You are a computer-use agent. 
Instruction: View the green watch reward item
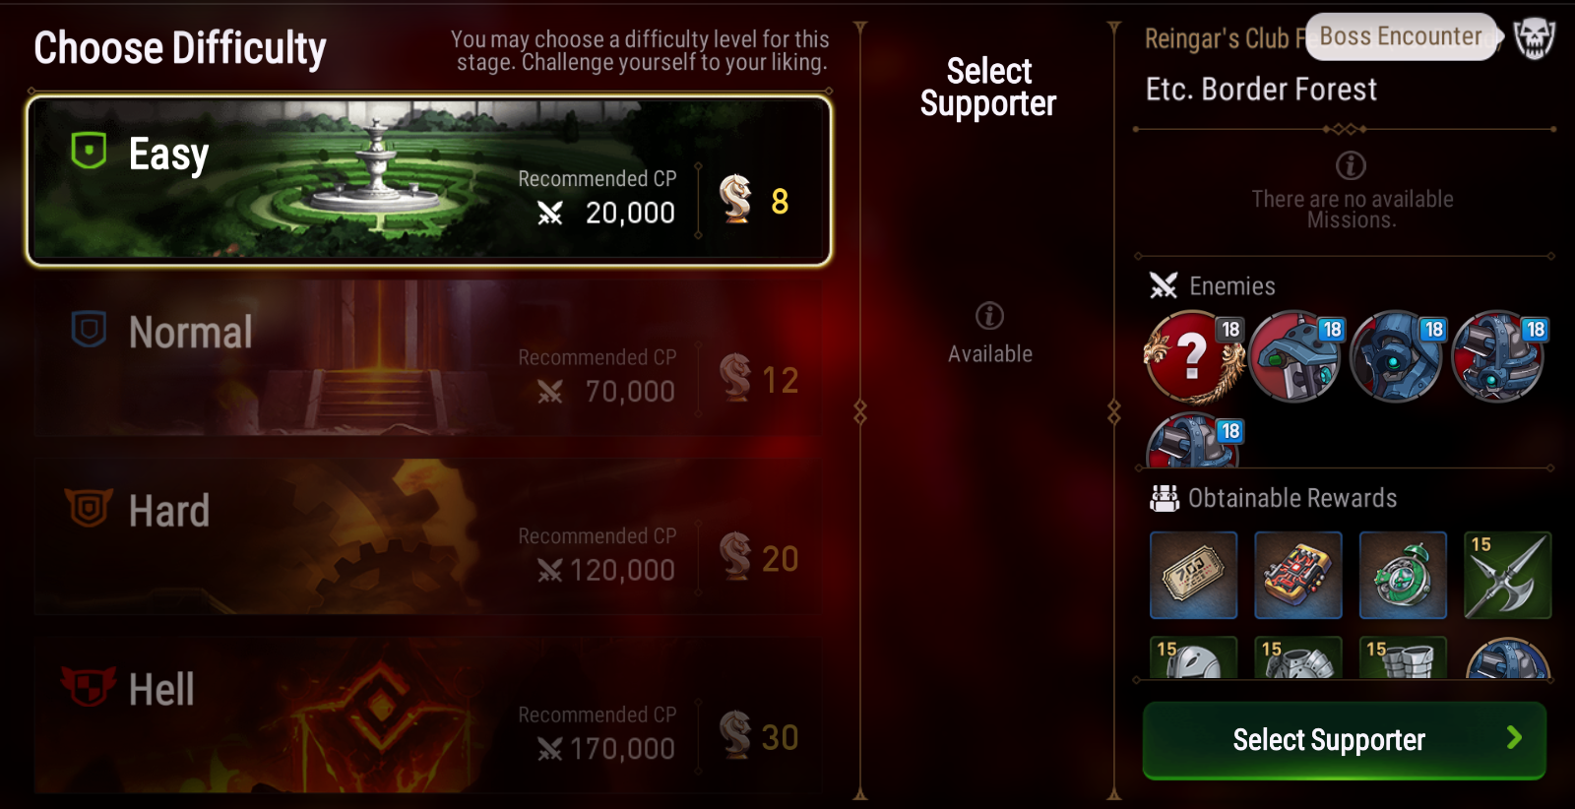(1403, 576)
